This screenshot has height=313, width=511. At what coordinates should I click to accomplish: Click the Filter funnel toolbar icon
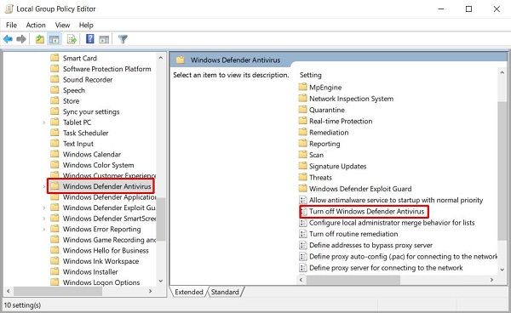point(123,39)
